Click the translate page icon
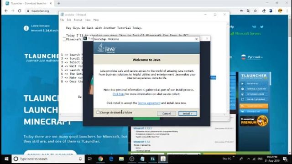Image resolution: width=292 pixels, height=164 pixels. pyautogui.click(x=248, y=11)
